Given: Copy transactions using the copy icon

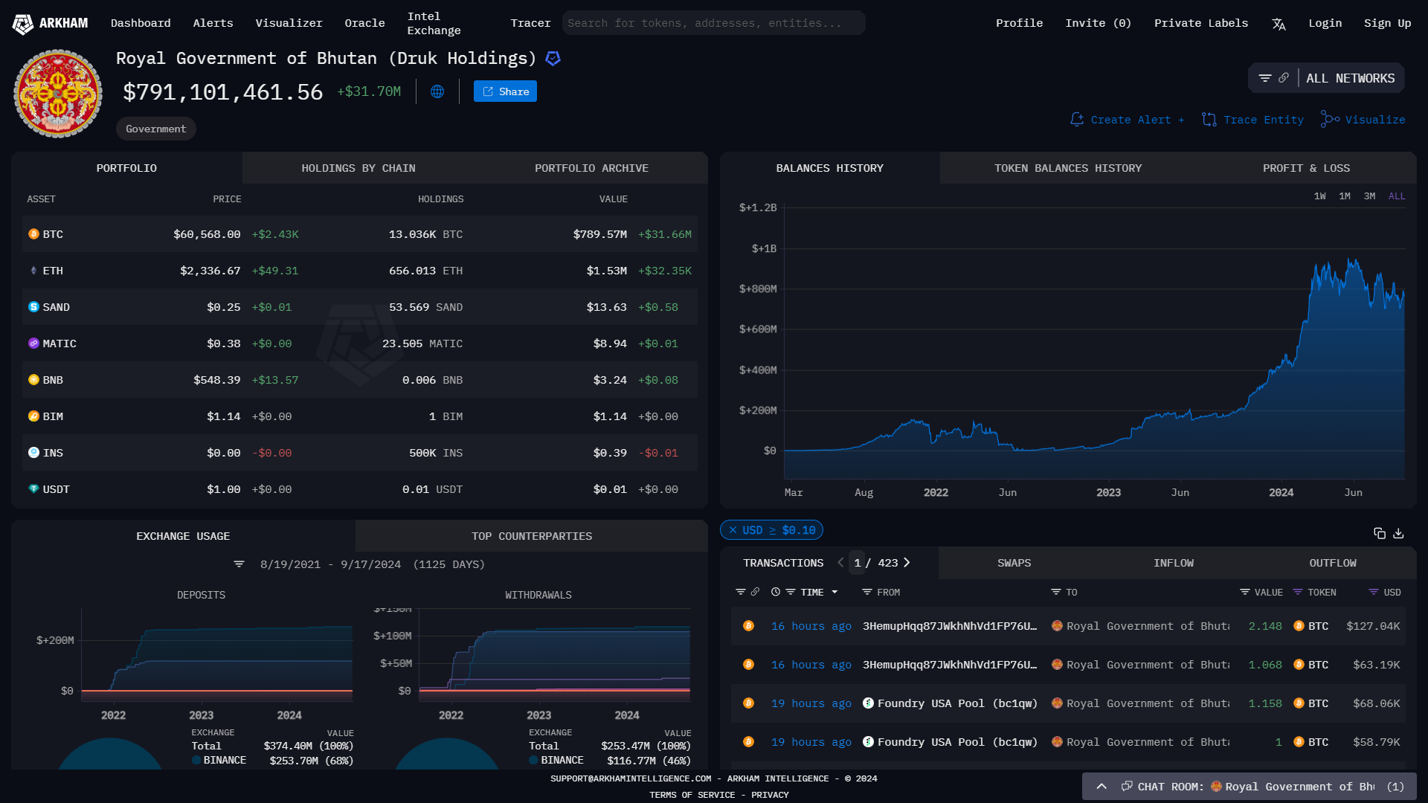Looking at the screenshot, I should (1380, 533).
